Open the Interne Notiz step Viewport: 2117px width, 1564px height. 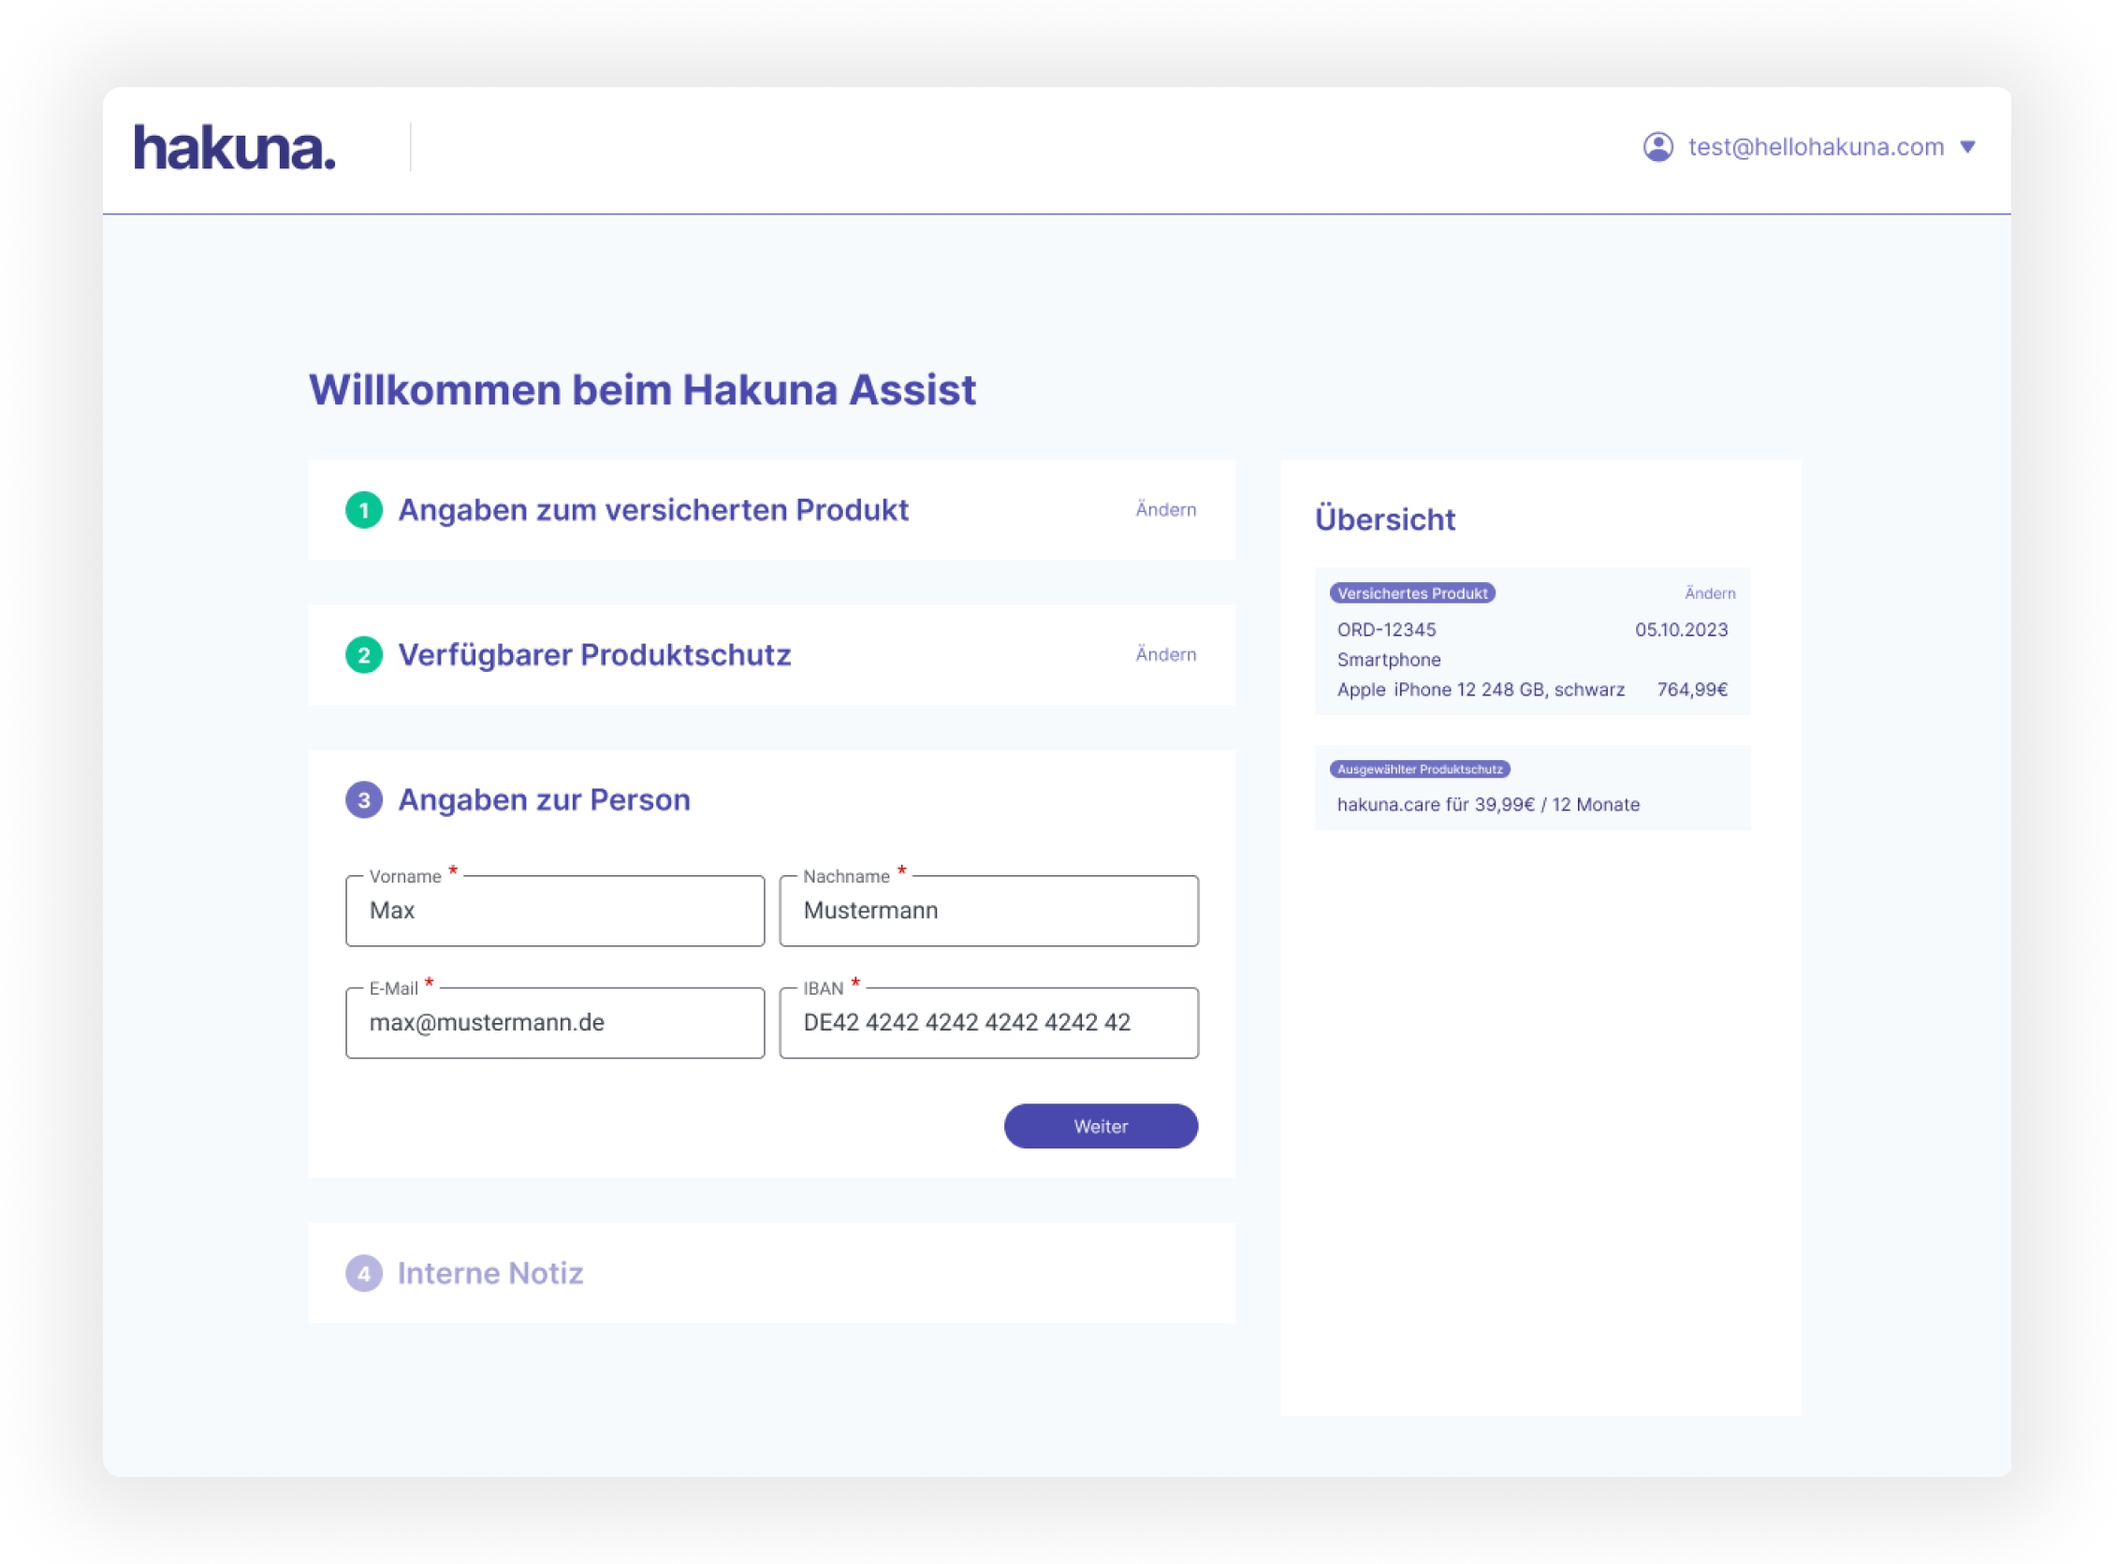click(489, 1273)
